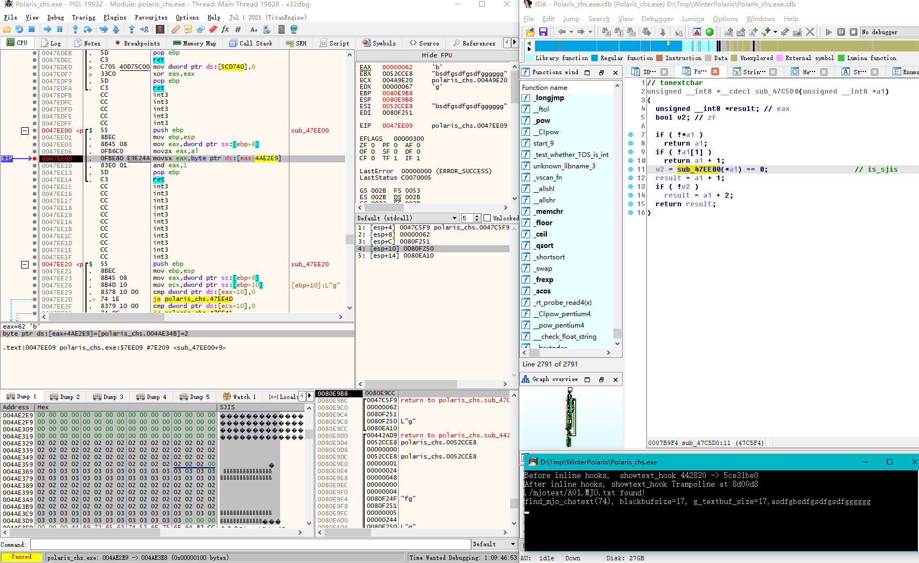
Task: Open the No debugger selector combo box
Action: pyautogui.click(x=889, y=32)
